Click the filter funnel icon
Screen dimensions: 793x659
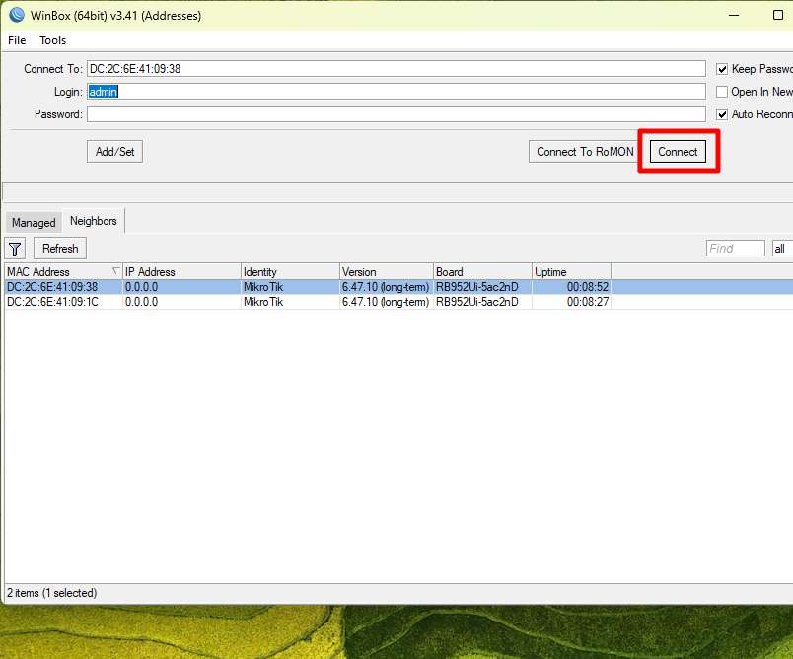[16, 249]
